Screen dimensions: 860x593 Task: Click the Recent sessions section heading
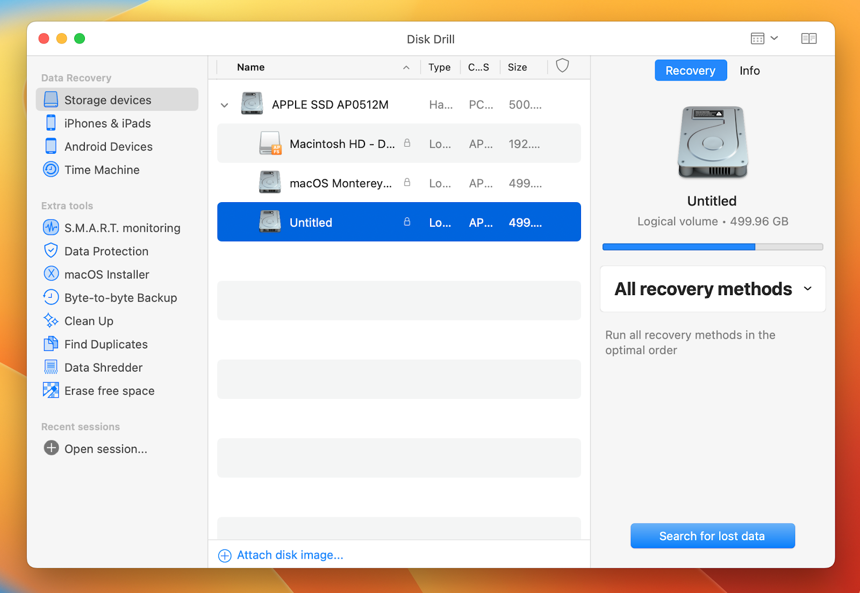pyautogui.click(x=81, y=427)
